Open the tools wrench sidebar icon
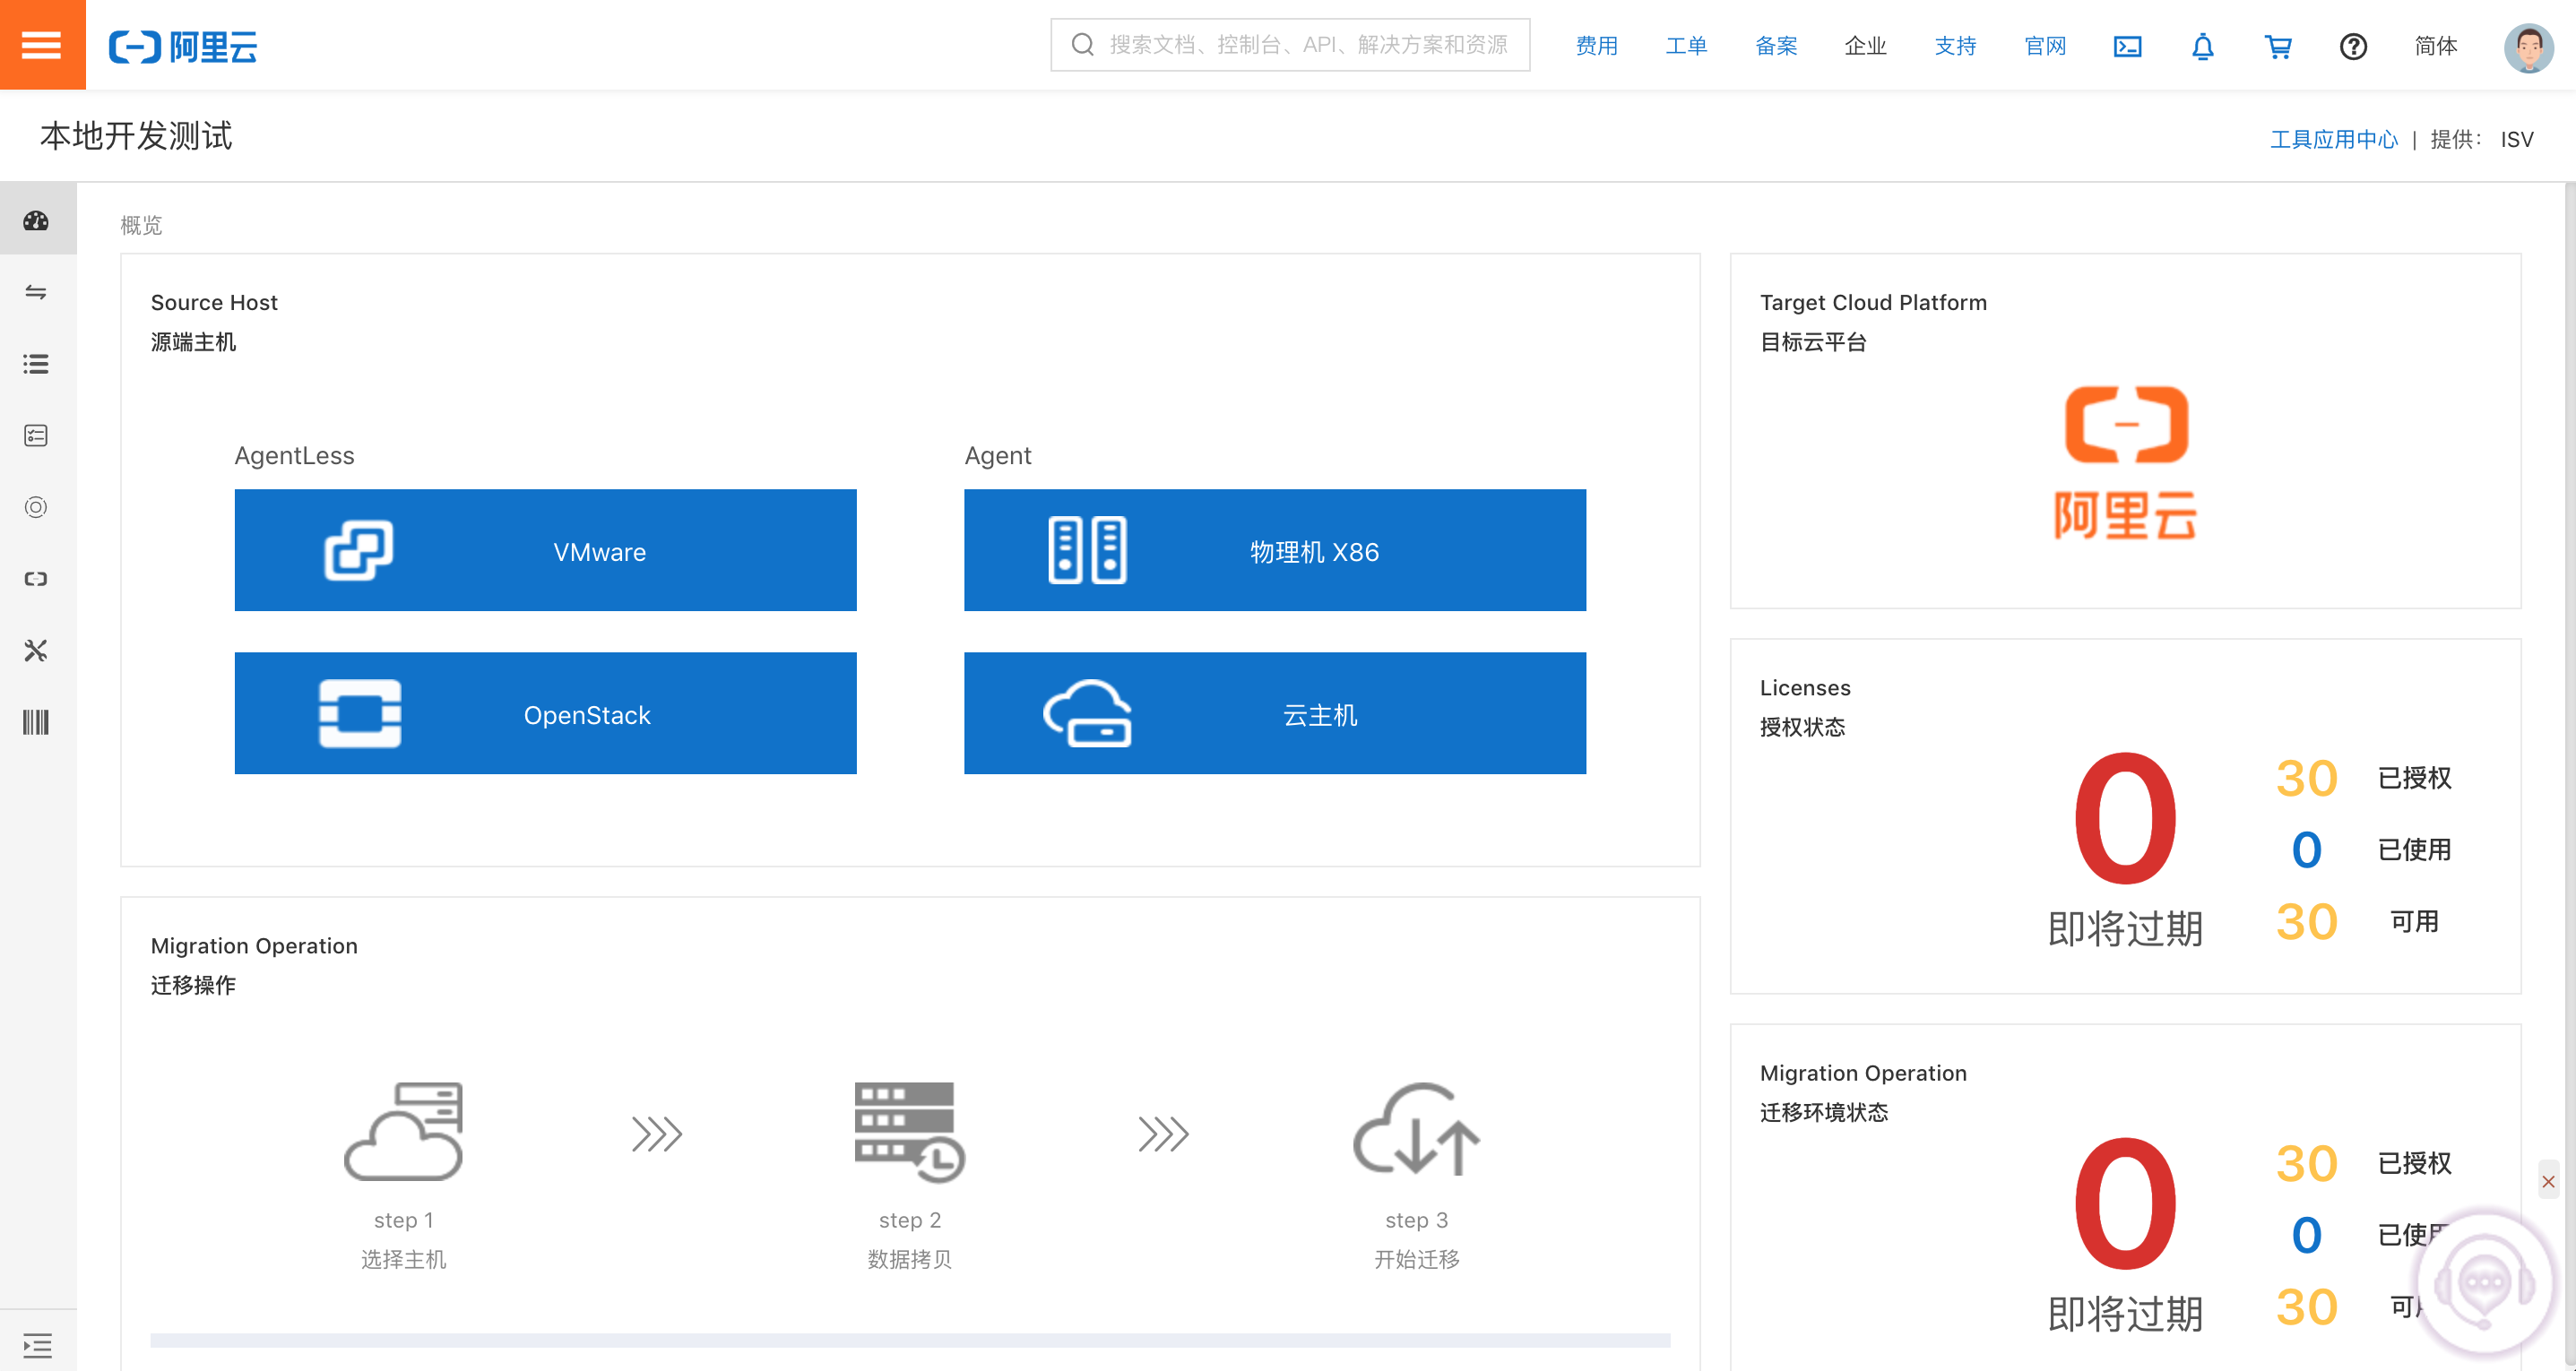Viewport: 2576px width, 1371px height. pyautogui.click(x=36, y=651)
